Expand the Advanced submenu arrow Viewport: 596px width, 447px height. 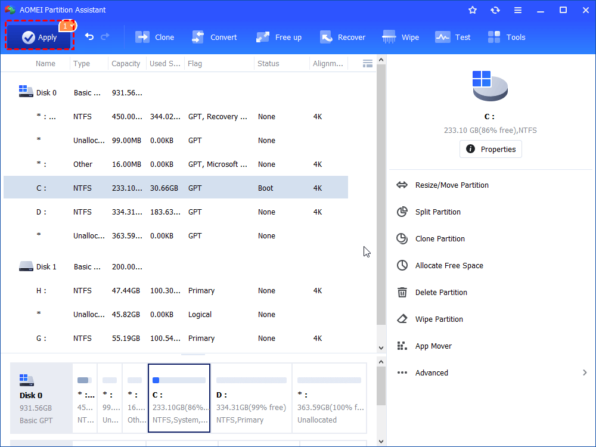(x=585, y=372)
